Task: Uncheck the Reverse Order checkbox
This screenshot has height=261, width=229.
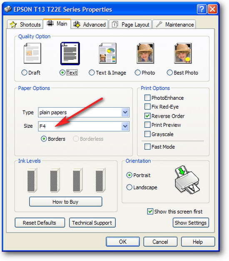Action: click(147, 116)
